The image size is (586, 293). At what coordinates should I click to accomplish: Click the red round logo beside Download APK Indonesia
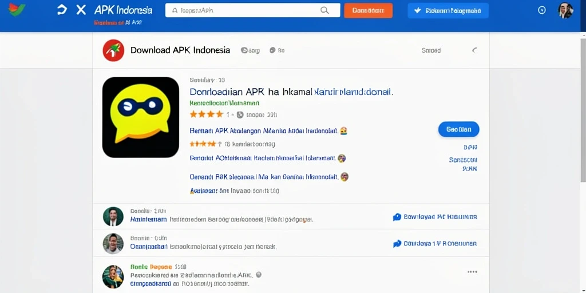pos(113,50)
